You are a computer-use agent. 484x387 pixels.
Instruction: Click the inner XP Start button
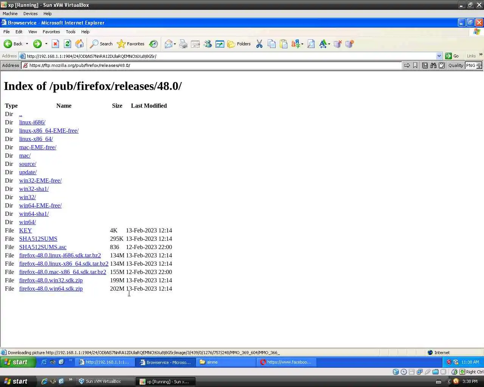click(18, 362)
